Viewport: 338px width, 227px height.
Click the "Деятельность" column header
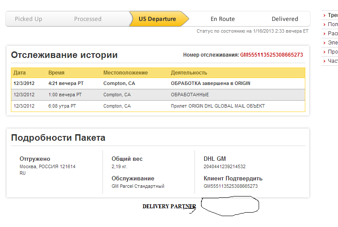tap(189, 73)
